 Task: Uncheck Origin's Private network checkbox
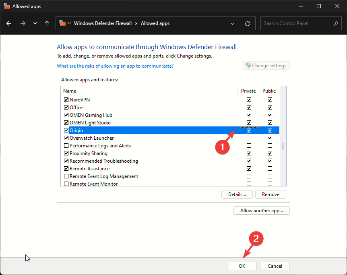coord(249,130)
